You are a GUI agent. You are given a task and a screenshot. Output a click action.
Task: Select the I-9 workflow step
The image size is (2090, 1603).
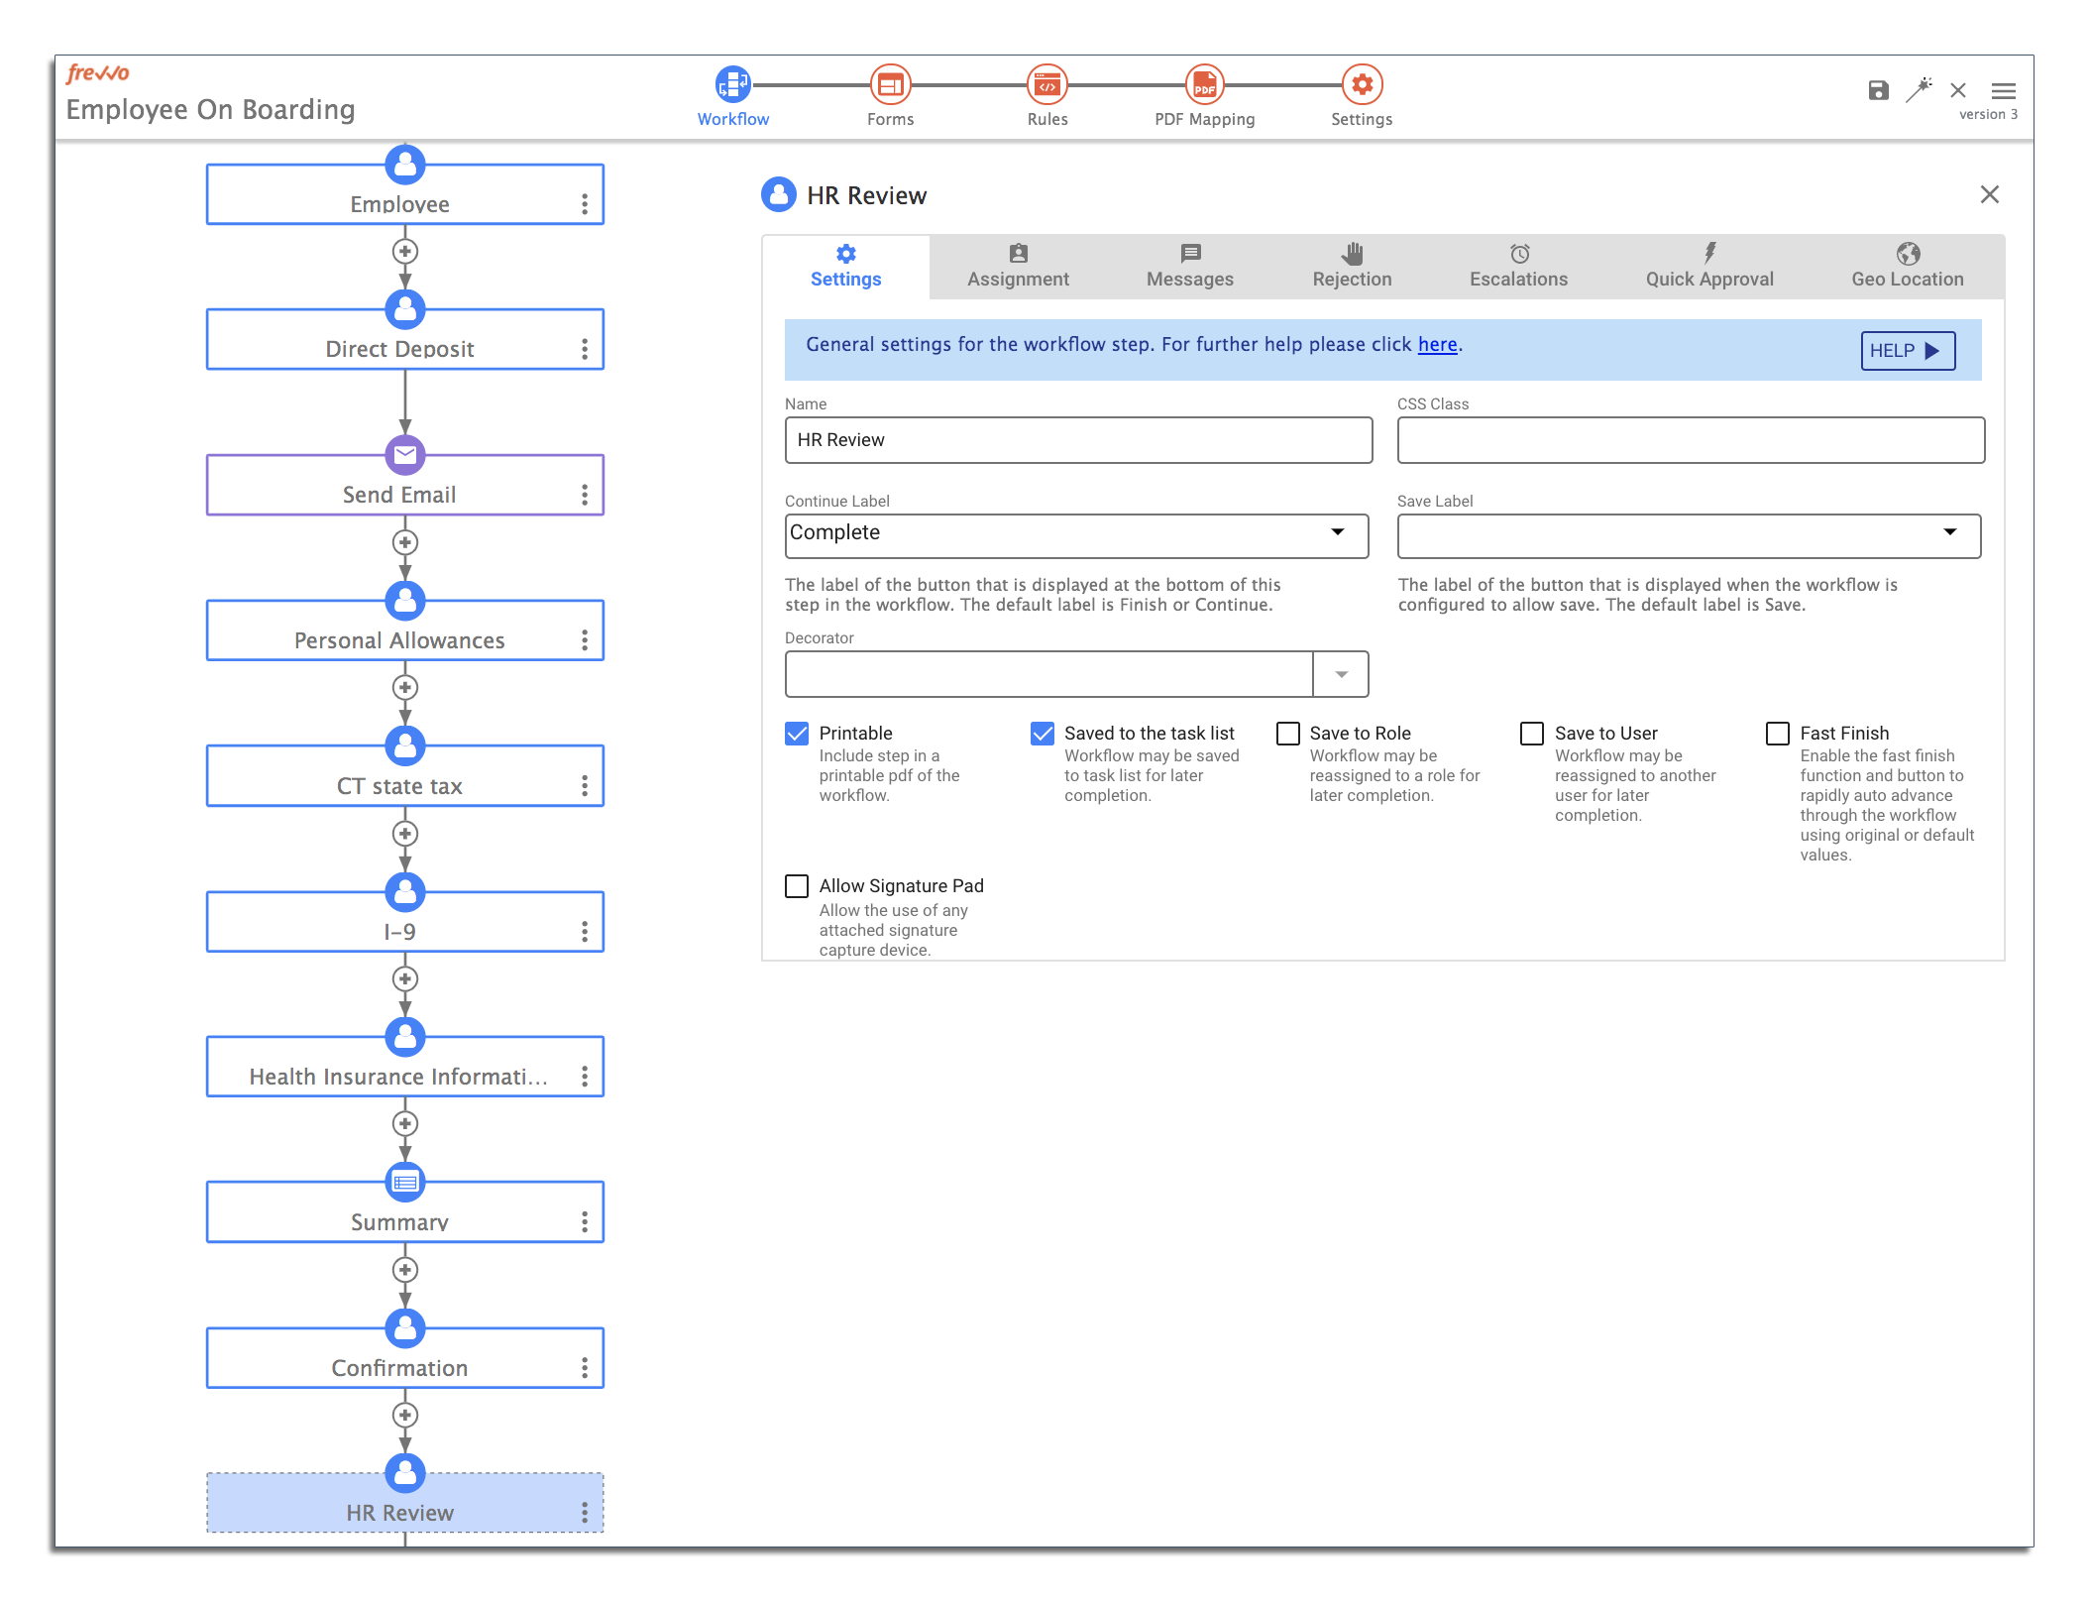click(x=405, y=922)
